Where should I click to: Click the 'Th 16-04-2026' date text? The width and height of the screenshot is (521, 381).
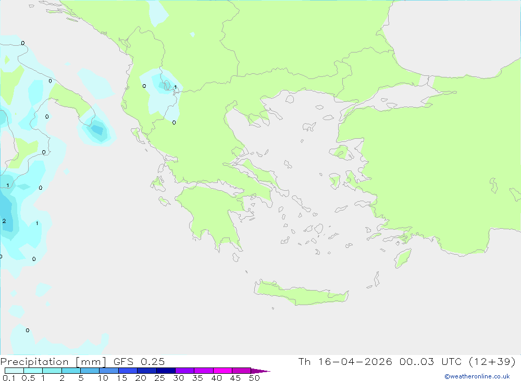(x=345, y=362)
